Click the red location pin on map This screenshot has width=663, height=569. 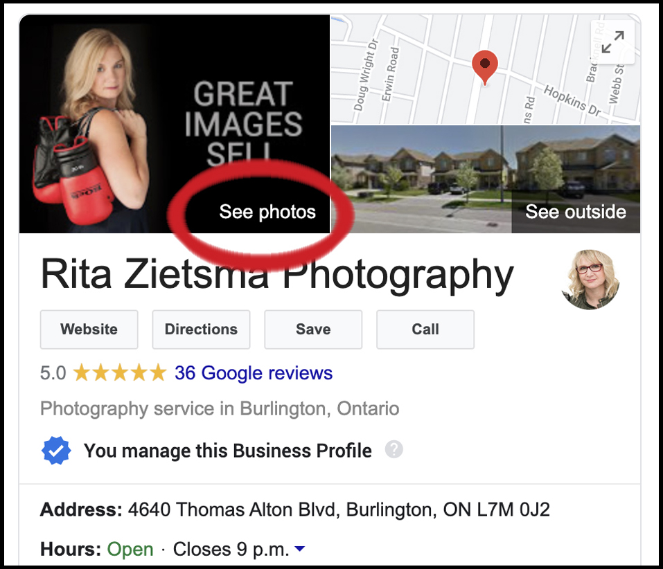coord(484,67)
